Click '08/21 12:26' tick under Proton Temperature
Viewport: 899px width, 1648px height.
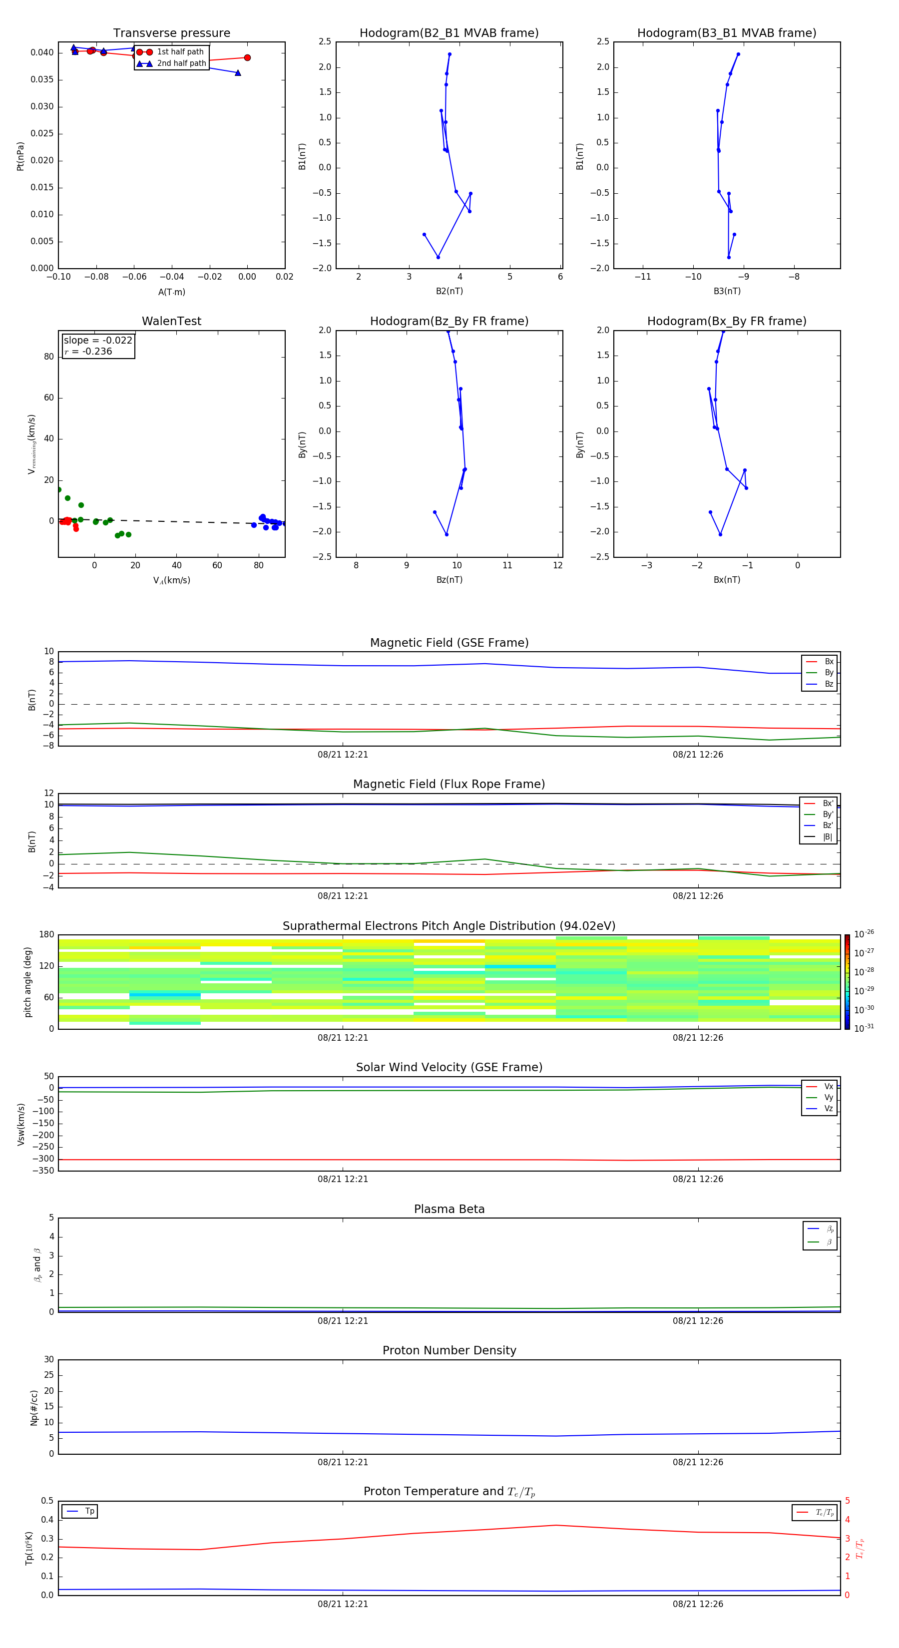click(698, 1604)
